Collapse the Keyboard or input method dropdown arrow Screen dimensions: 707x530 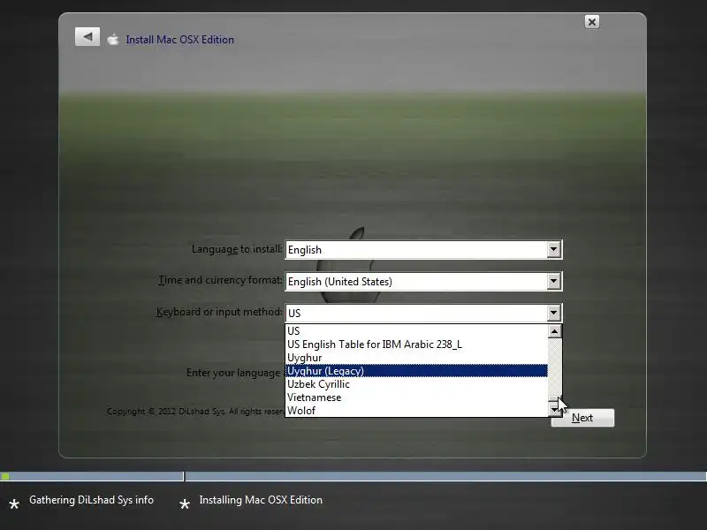(554, 313)
